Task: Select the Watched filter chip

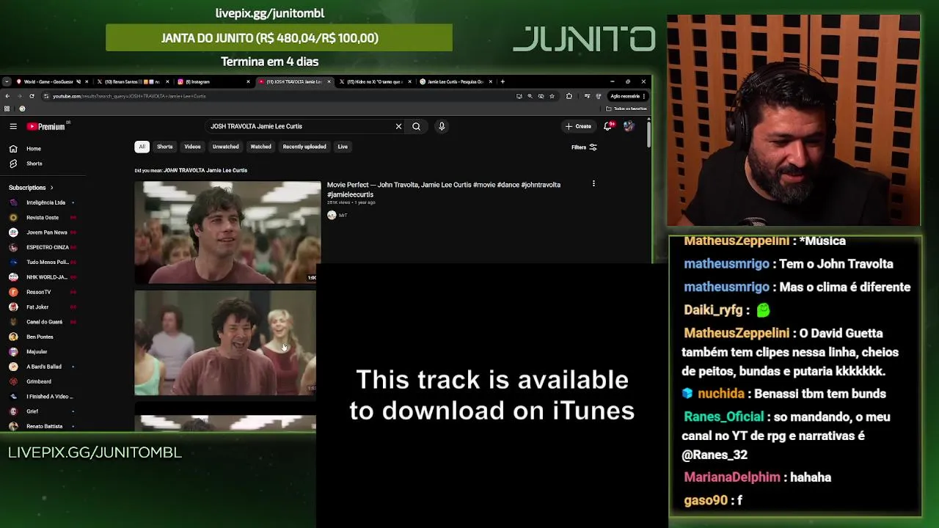Action: coord(260,147)
